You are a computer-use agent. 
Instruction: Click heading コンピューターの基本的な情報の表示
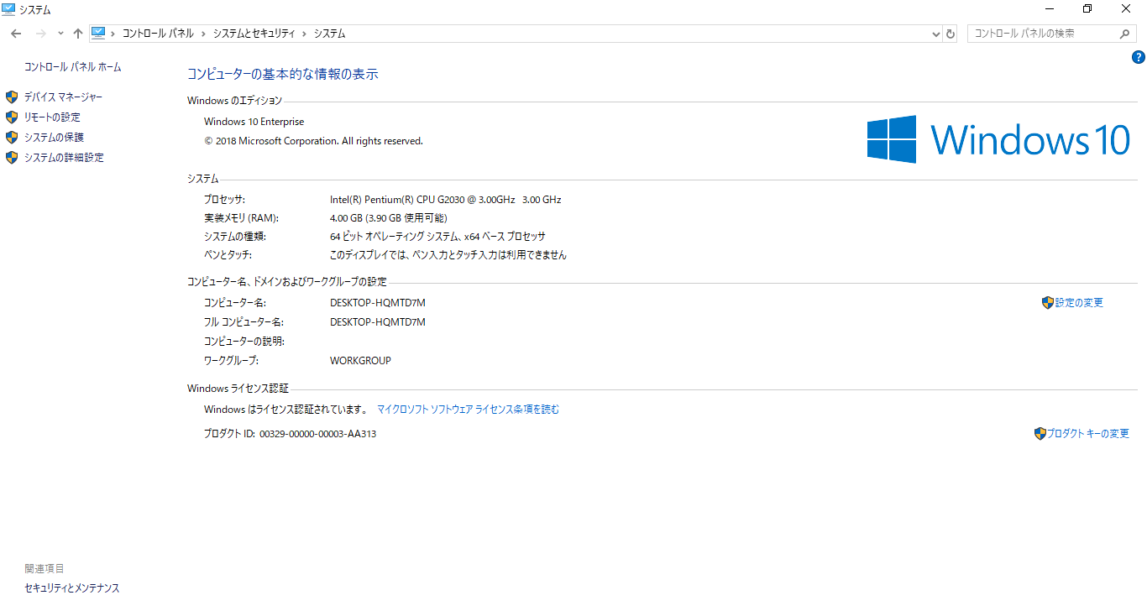(283, 74)
